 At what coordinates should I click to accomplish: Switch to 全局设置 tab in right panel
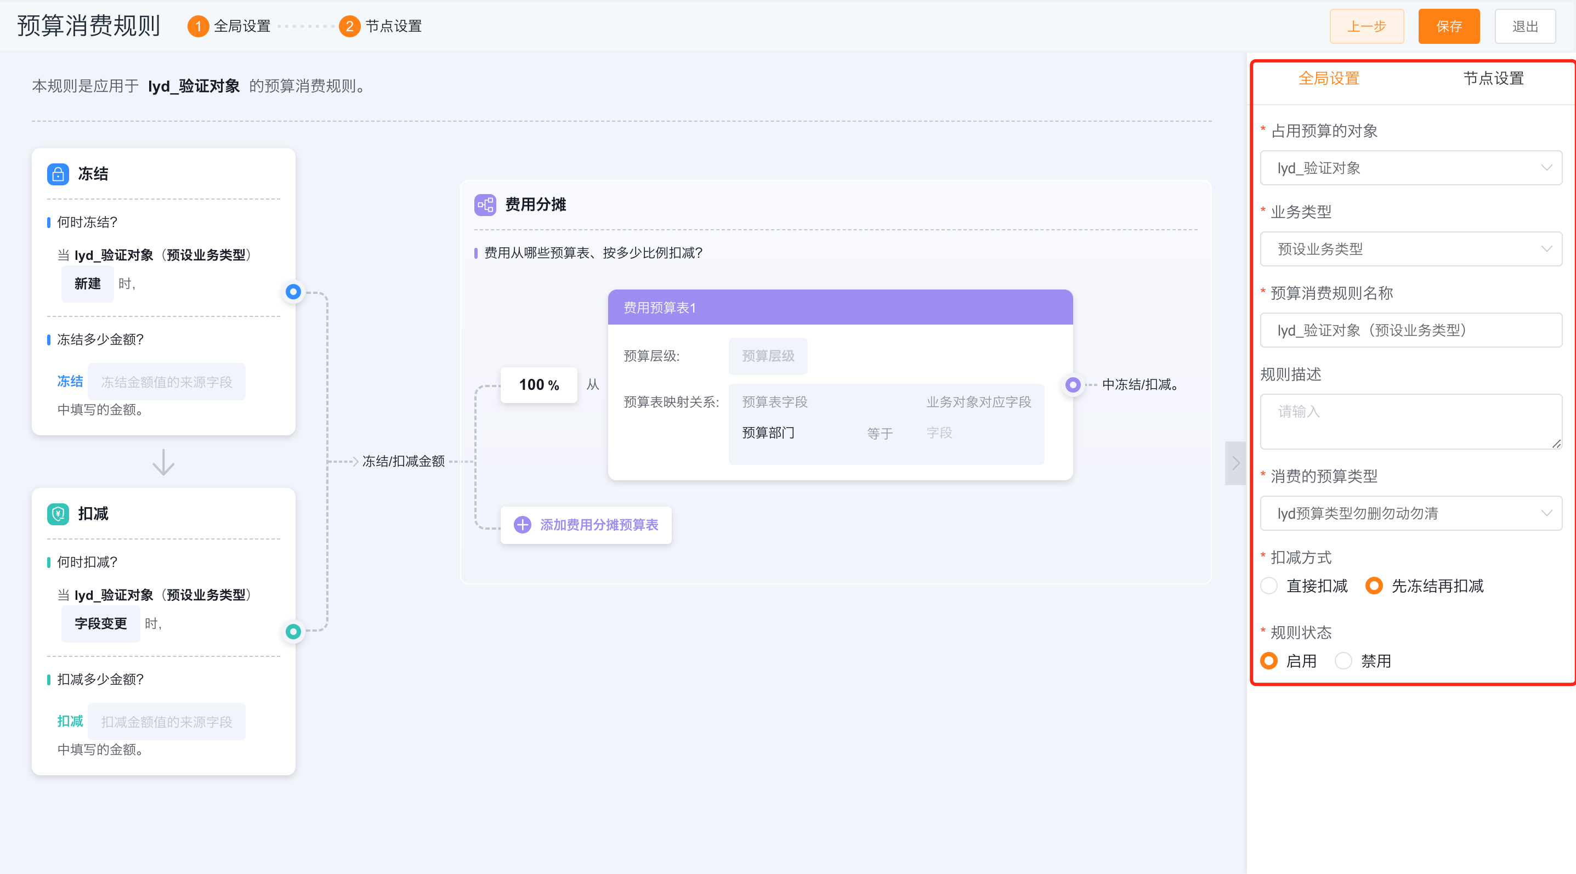pyautogui.click(x=1329, y=79)
